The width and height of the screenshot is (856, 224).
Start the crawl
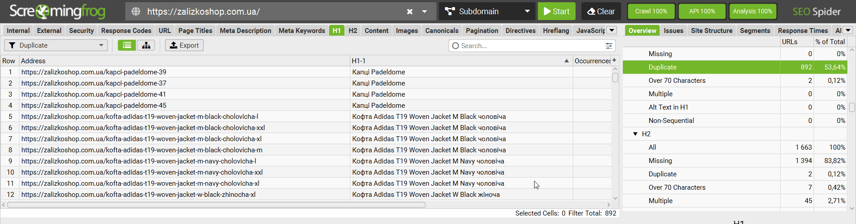[556, 12]
